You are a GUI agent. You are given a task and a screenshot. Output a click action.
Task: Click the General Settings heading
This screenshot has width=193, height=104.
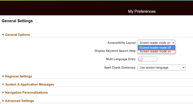click(17, 21)
